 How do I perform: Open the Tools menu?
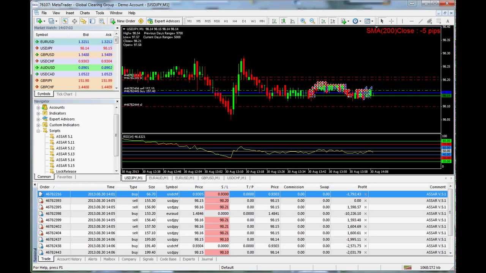pos(100,13)
